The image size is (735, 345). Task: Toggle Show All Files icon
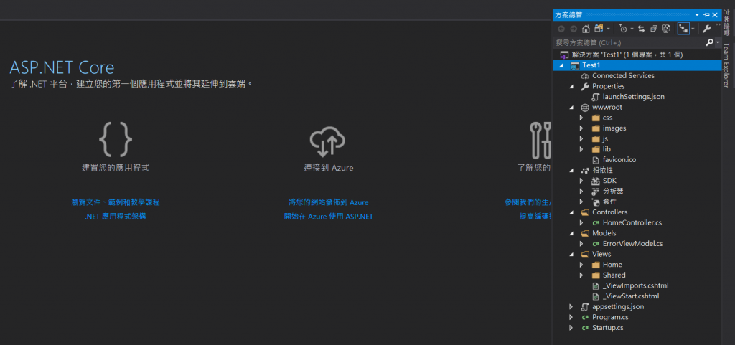coord(666,29)
